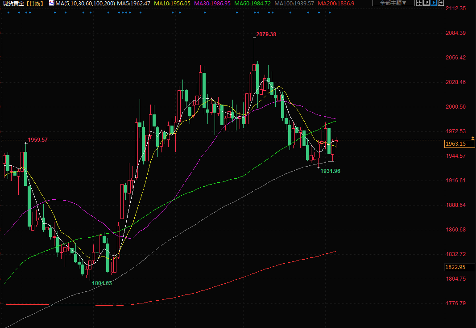
Task: Click the 1916.61 axis price
Action: click(455, 180)
